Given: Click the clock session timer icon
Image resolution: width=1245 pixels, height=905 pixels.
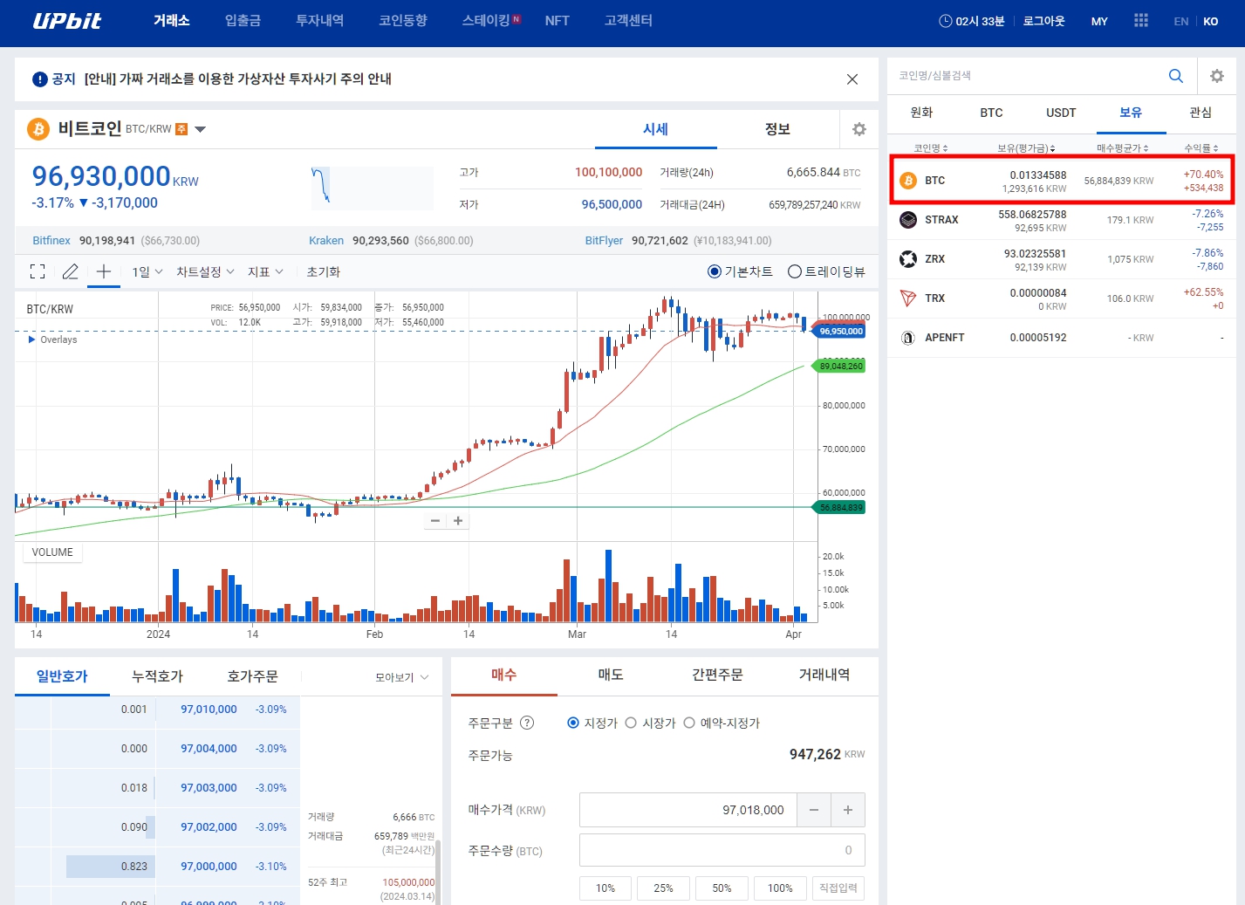Looking at the screenshot, I should 945,21.
